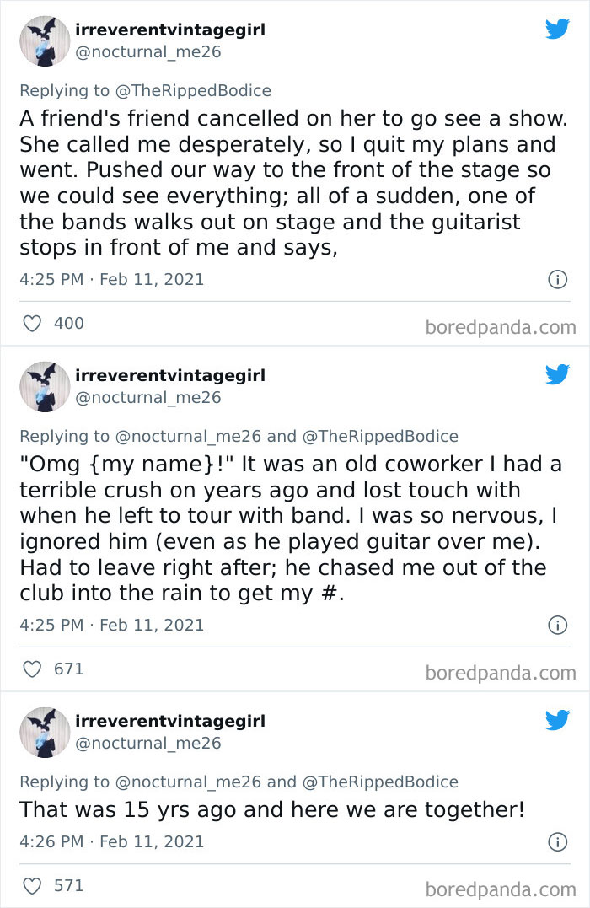Screen dimensions: 590x908
Task: Click the Twitter bird icon on the third tweet
Action: (x=558, y=720)
